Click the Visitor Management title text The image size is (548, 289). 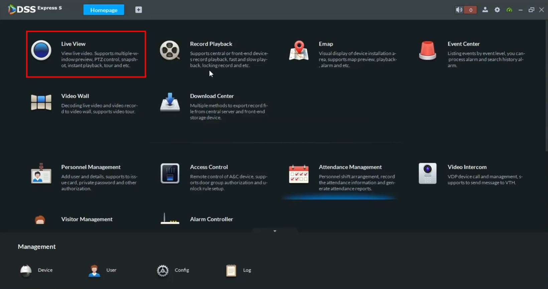coord(87,219)
